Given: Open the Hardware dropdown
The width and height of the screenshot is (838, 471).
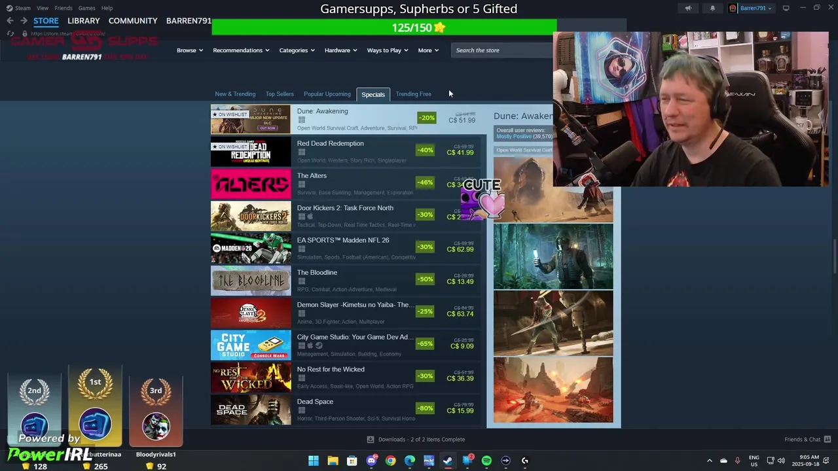Looking at the screenshot, I should (341, 50).
